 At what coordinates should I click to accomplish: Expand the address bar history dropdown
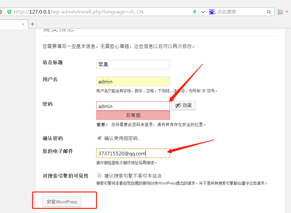[203, 12]
